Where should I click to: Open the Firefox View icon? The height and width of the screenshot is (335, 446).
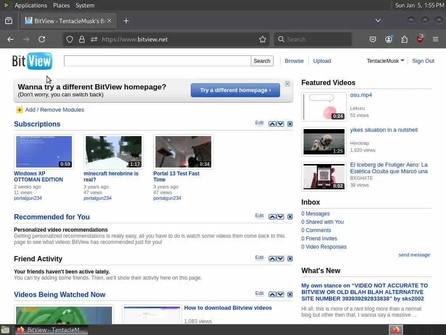9,21
